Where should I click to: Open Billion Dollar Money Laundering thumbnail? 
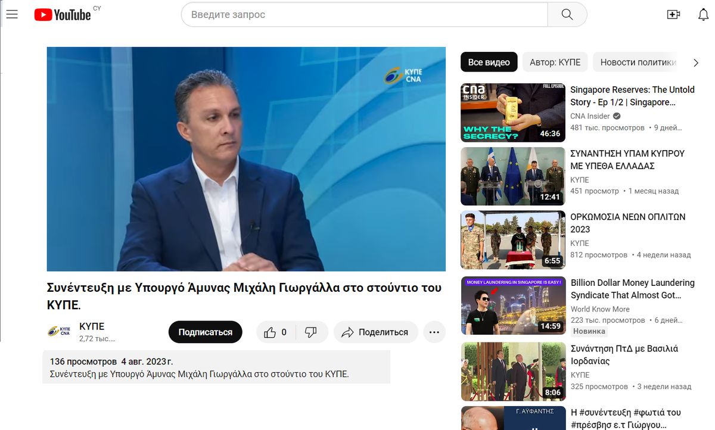coord(513,306)
